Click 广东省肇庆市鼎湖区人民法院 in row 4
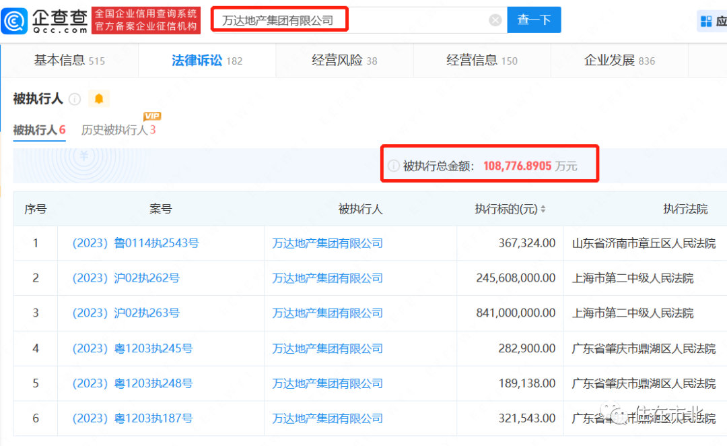This screenshot has height=446, width=727. [644, 348]
